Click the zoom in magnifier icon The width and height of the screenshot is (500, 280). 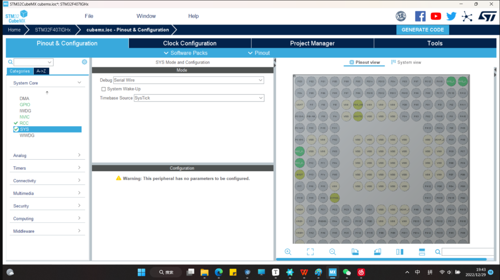pos(287,252)
